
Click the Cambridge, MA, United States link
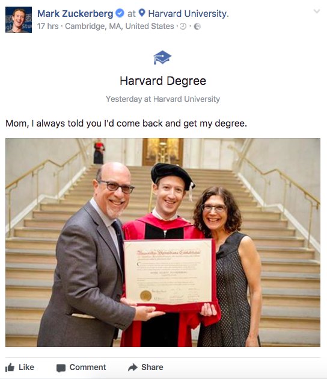point(120,26)
